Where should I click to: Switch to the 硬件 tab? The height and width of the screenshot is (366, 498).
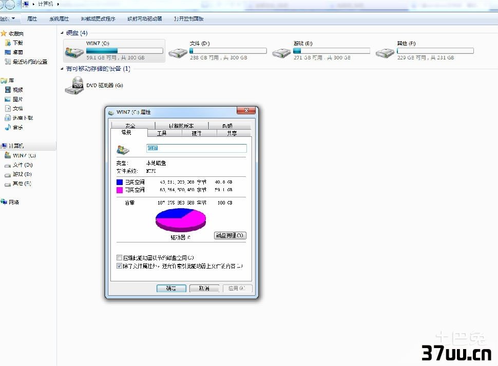(x=199, y=133)
